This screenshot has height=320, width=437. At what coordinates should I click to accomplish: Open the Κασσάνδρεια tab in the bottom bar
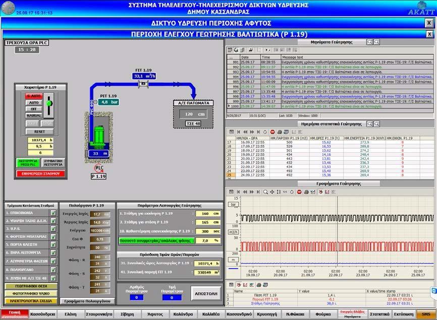(43, 314)
